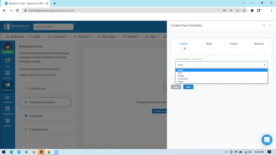
Task: Open List View in sidebar
Action: 8,74
